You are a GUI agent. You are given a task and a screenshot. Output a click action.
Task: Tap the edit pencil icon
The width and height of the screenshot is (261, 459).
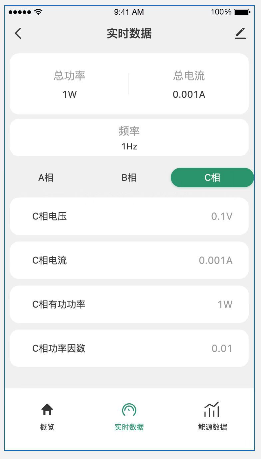(x=240, y=33)
